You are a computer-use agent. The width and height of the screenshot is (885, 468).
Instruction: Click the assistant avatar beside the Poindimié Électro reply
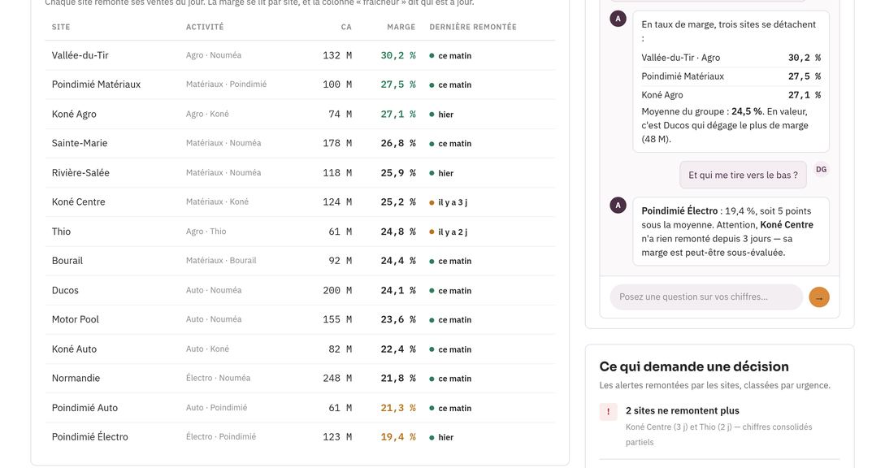point(618,205)
